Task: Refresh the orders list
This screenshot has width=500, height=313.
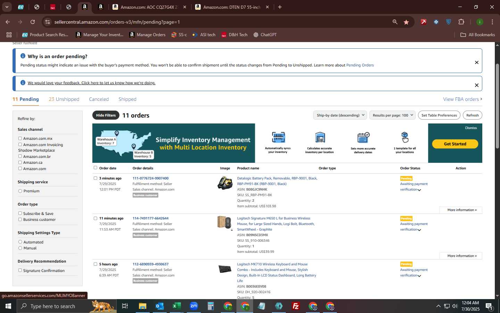Action: pyautogui.click(x=473, y=115)
